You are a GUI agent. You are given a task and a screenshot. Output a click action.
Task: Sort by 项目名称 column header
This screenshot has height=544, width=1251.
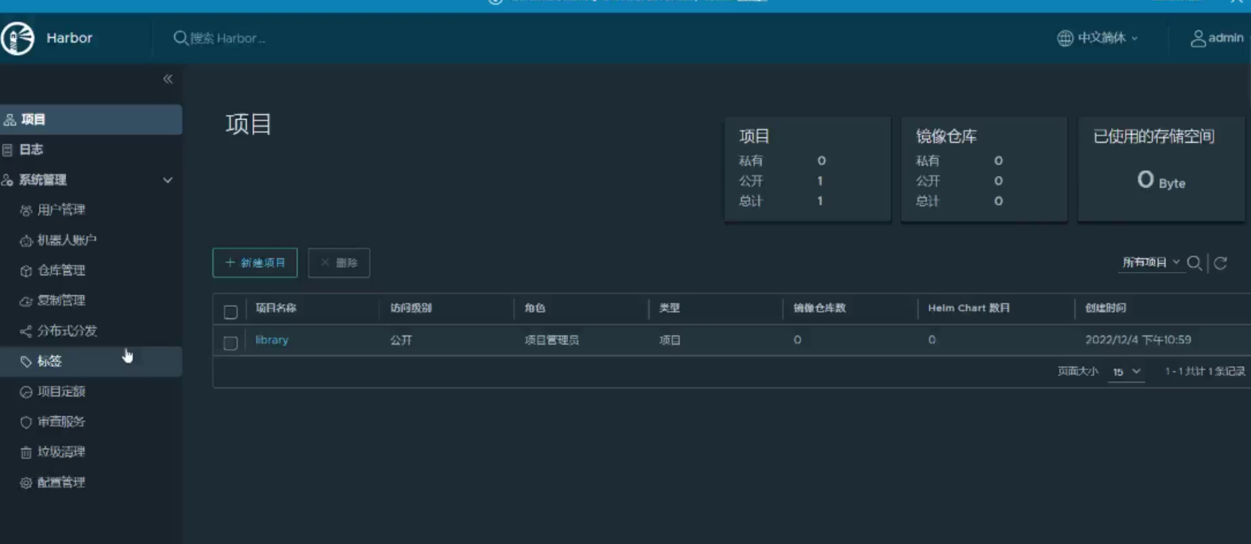click(x=276, y=308)
